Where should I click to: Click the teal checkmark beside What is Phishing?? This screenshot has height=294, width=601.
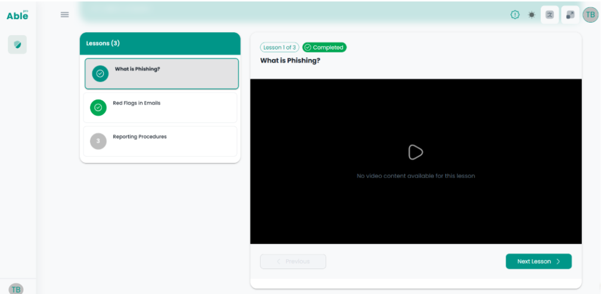click(x=100, y=73)
